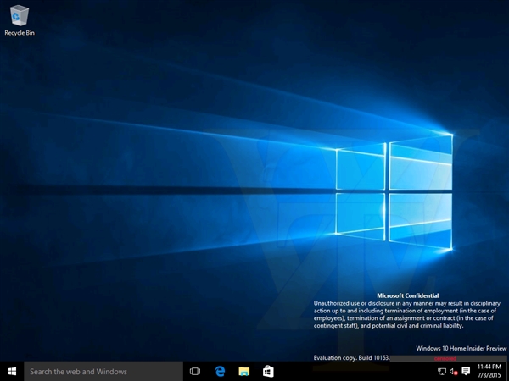Click the glowing Windows logo on wallpaper

pyautogui.click(x=390, y=195)
